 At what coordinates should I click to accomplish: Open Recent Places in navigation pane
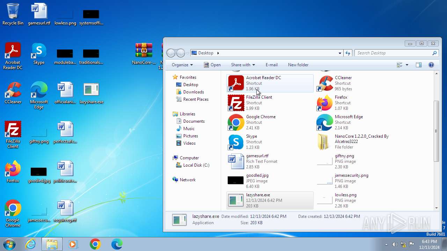pos(196,99)
